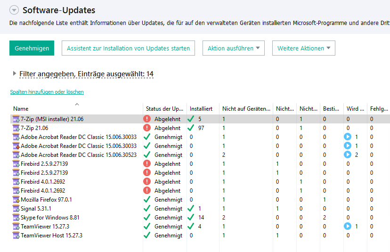Sort by Status der Update column header
This screenshot has width=390, height=252.
(164, 109)
